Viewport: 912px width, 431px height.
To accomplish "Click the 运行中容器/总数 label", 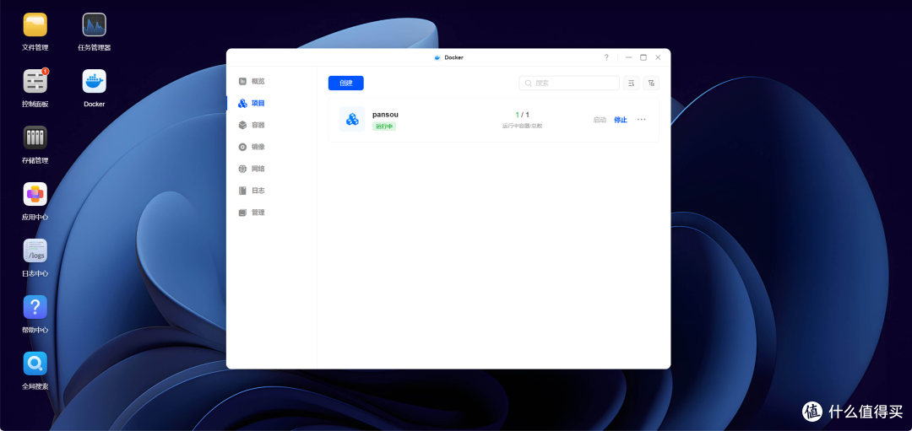I will click(x=523, y=126).
